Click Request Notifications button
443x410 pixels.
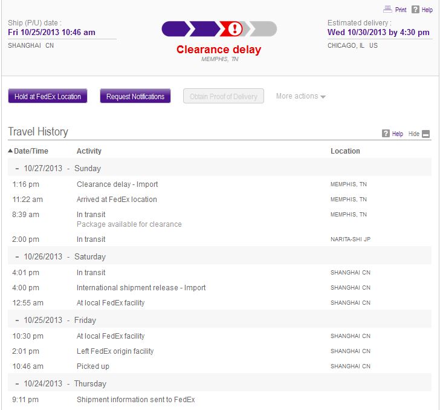coord(135,96)
